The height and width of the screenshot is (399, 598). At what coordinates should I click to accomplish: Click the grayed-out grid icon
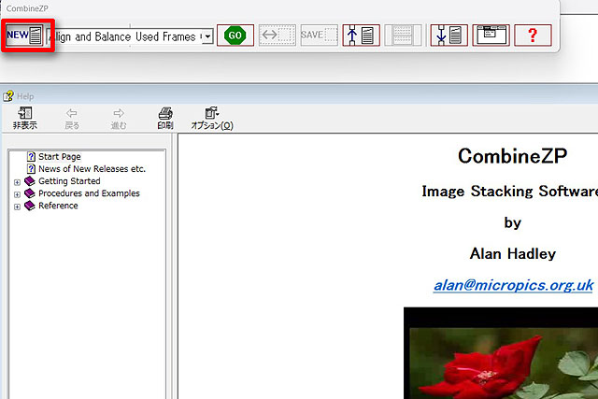pyautogui.click(x=404, y=36)
